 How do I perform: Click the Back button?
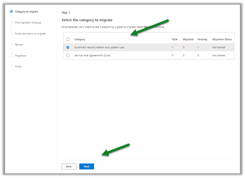pos(69,166)
